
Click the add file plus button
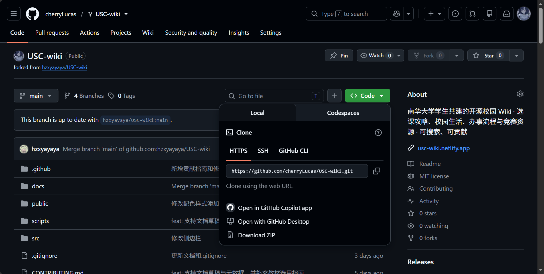tap(334, 96)
